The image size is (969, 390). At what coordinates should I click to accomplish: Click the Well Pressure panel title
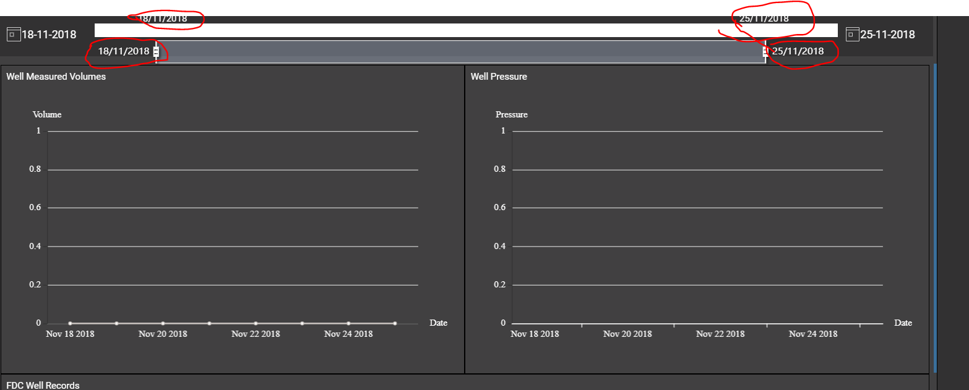click(x=499, y=77)
